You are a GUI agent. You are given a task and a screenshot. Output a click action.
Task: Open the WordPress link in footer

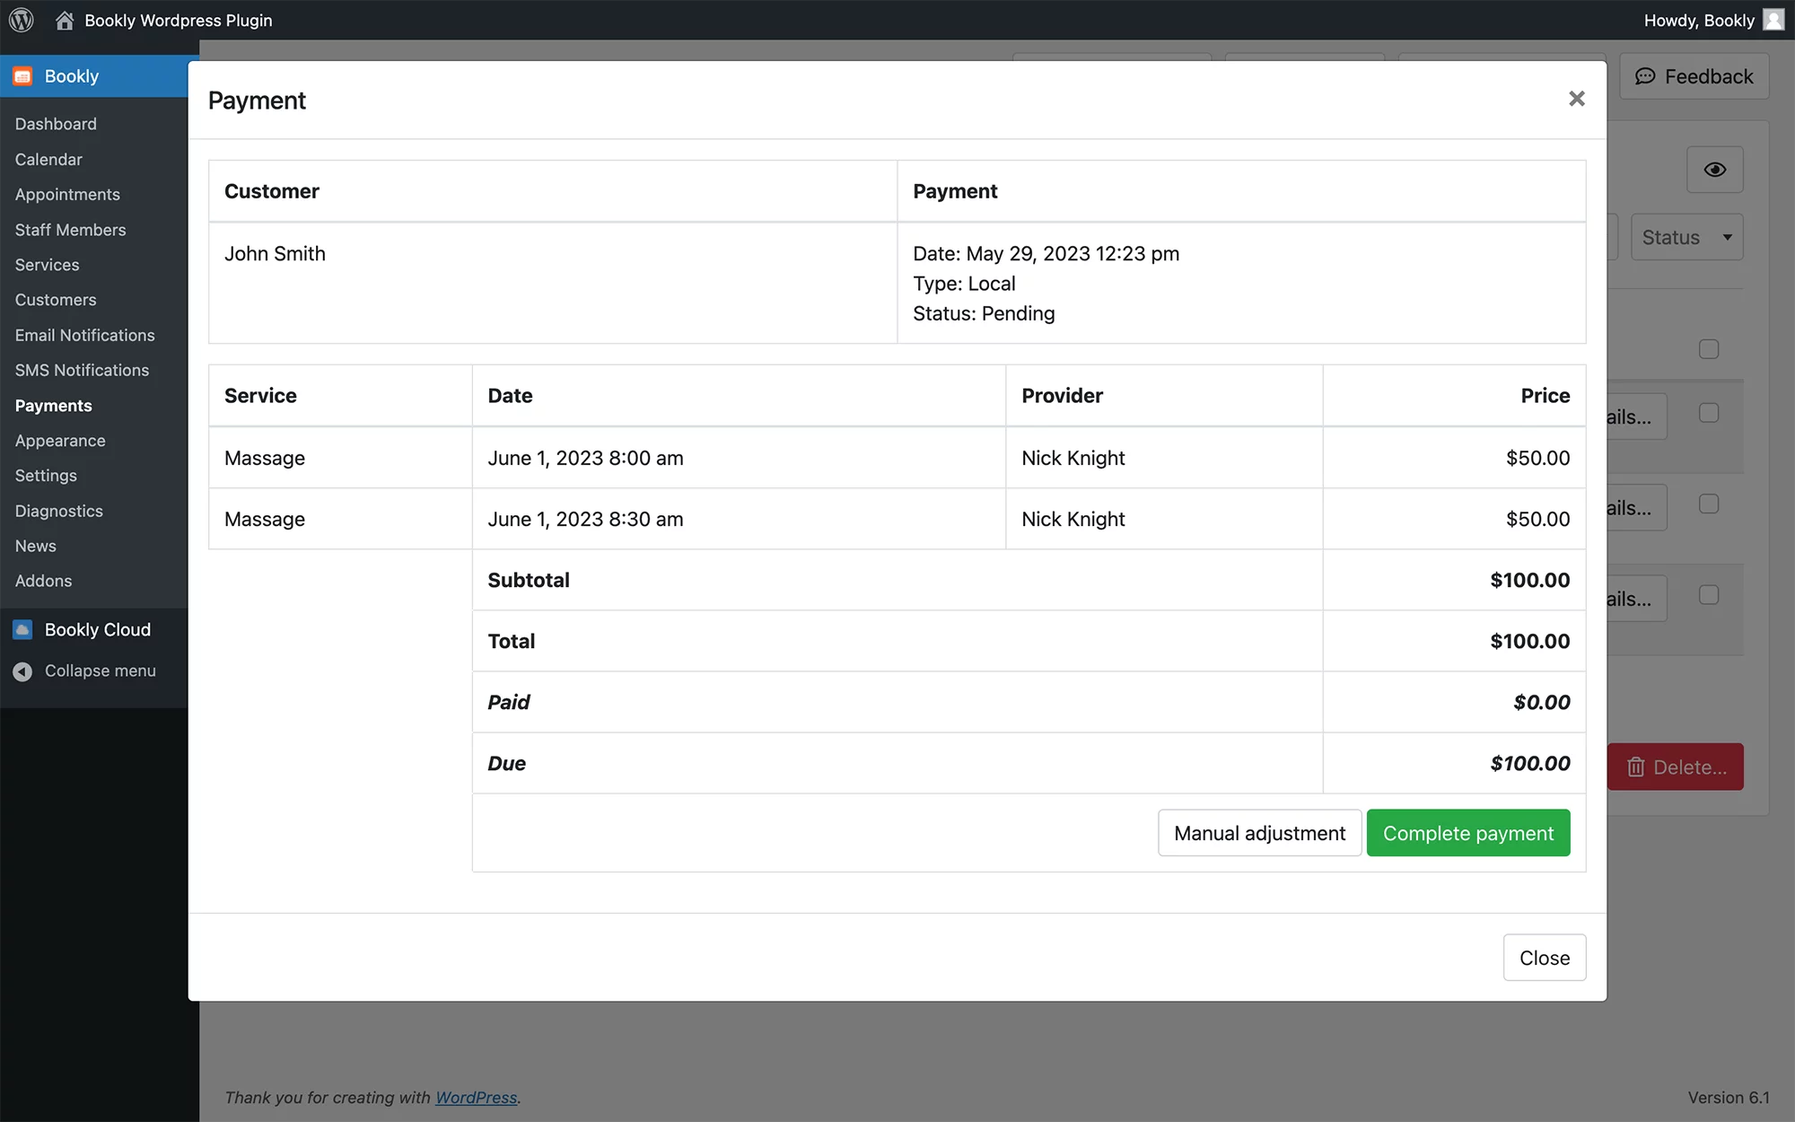click(x=477, y=1097)
